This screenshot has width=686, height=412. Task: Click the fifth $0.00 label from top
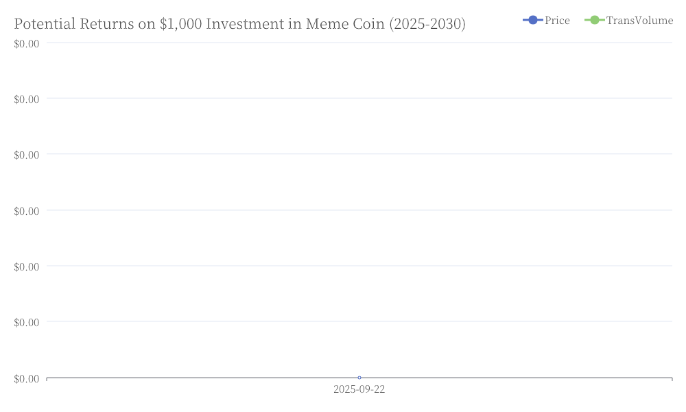point(27,266)
